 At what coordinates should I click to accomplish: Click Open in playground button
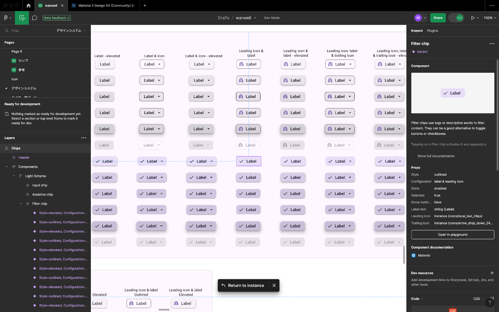pyautogui.click(x=453, y=235)
